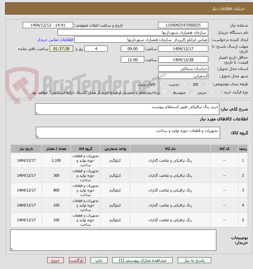The height and width of the screenshot is (269, 253).
Task: Click the گروه کالا textarea
Action: point(128,132)
